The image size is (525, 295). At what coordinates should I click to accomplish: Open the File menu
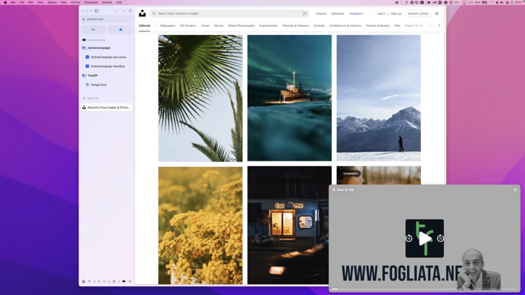[22, 2]
